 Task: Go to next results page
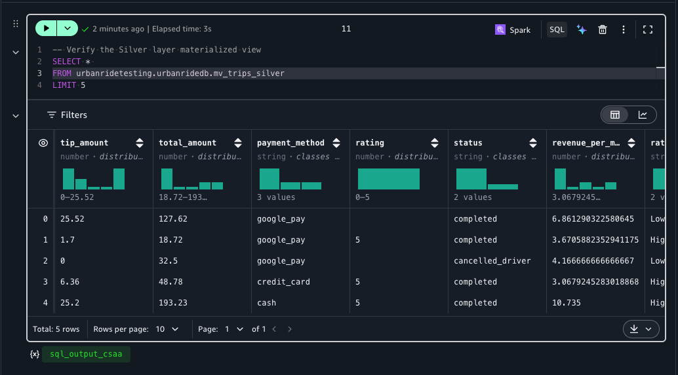point(290,329)
